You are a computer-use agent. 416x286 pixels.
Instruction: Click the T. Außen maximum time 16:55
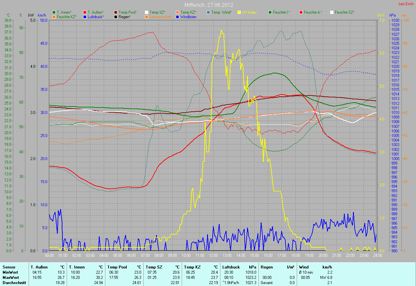[x=37, y=278]
